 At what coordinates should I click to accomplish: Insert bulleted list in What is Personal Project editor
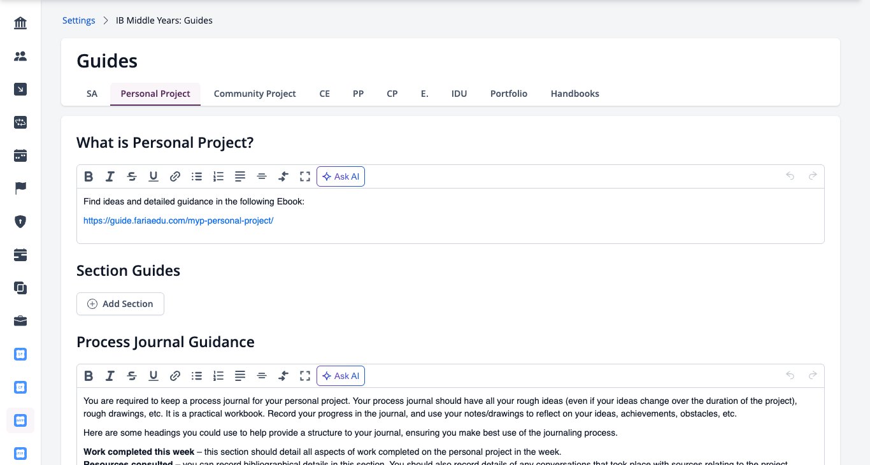197,176
